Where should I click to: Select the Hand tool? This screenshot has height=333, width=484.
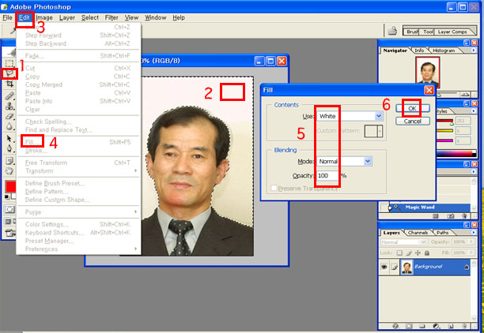click(x=9, y=170)
